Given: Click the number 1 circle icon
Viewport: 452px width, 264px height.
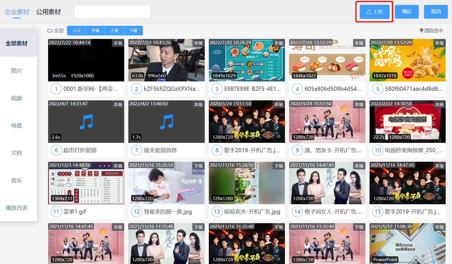Looking at the screenshot, I should 56,89.
